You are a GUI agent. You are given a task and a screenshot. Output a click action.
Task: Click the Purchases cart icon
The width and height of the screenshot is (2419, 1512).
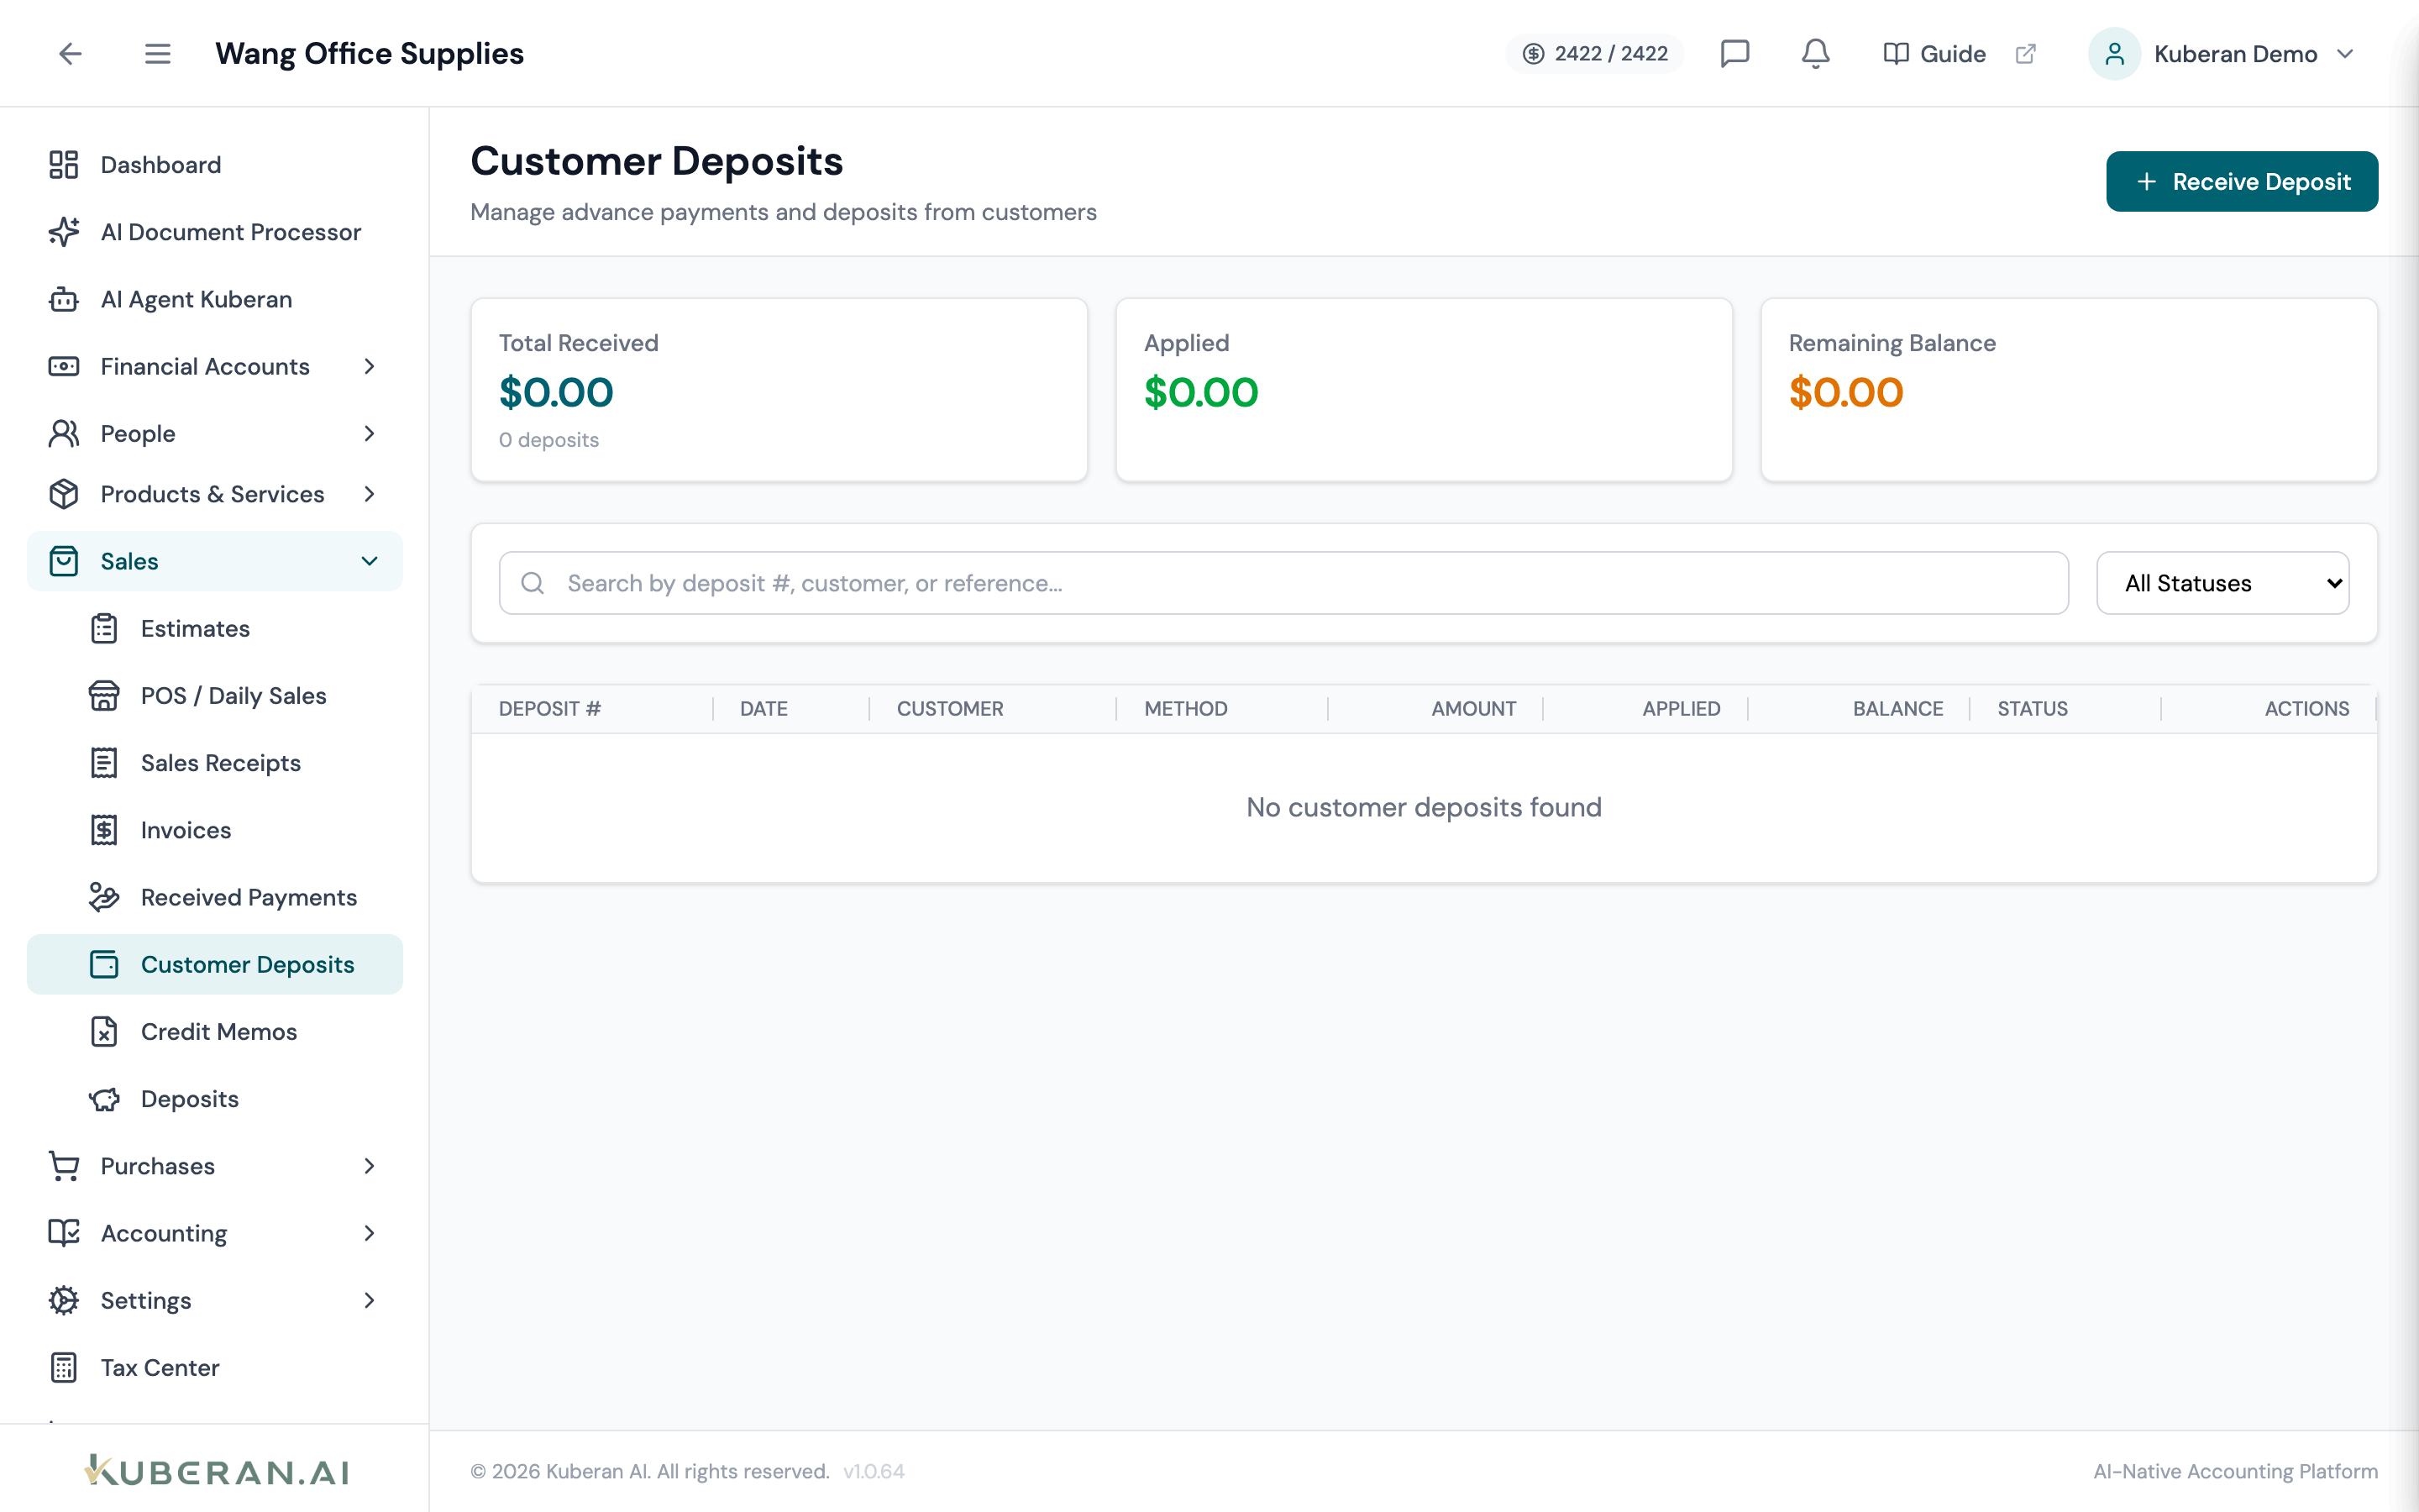64,1166
